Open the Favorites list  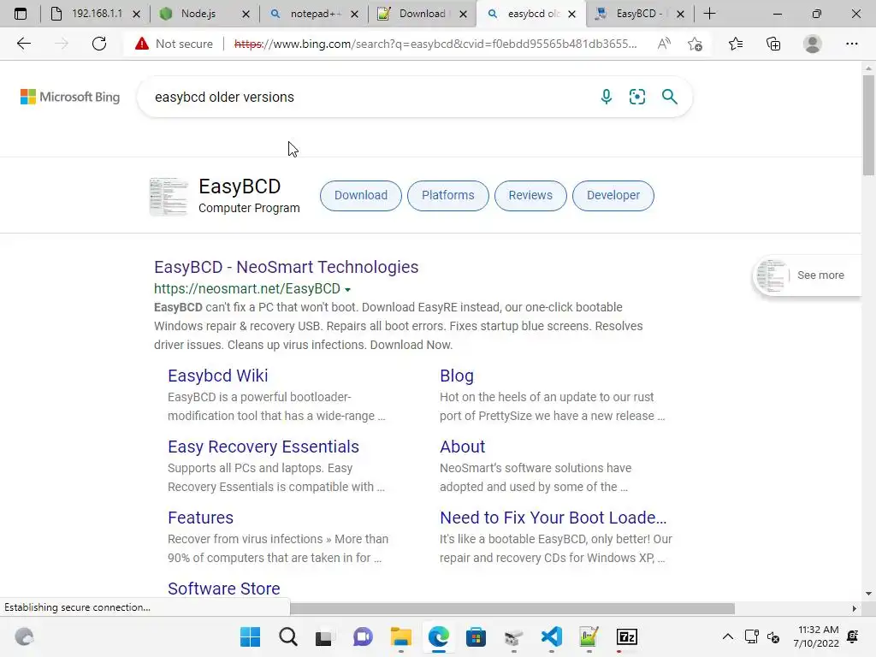pos(735,44)
